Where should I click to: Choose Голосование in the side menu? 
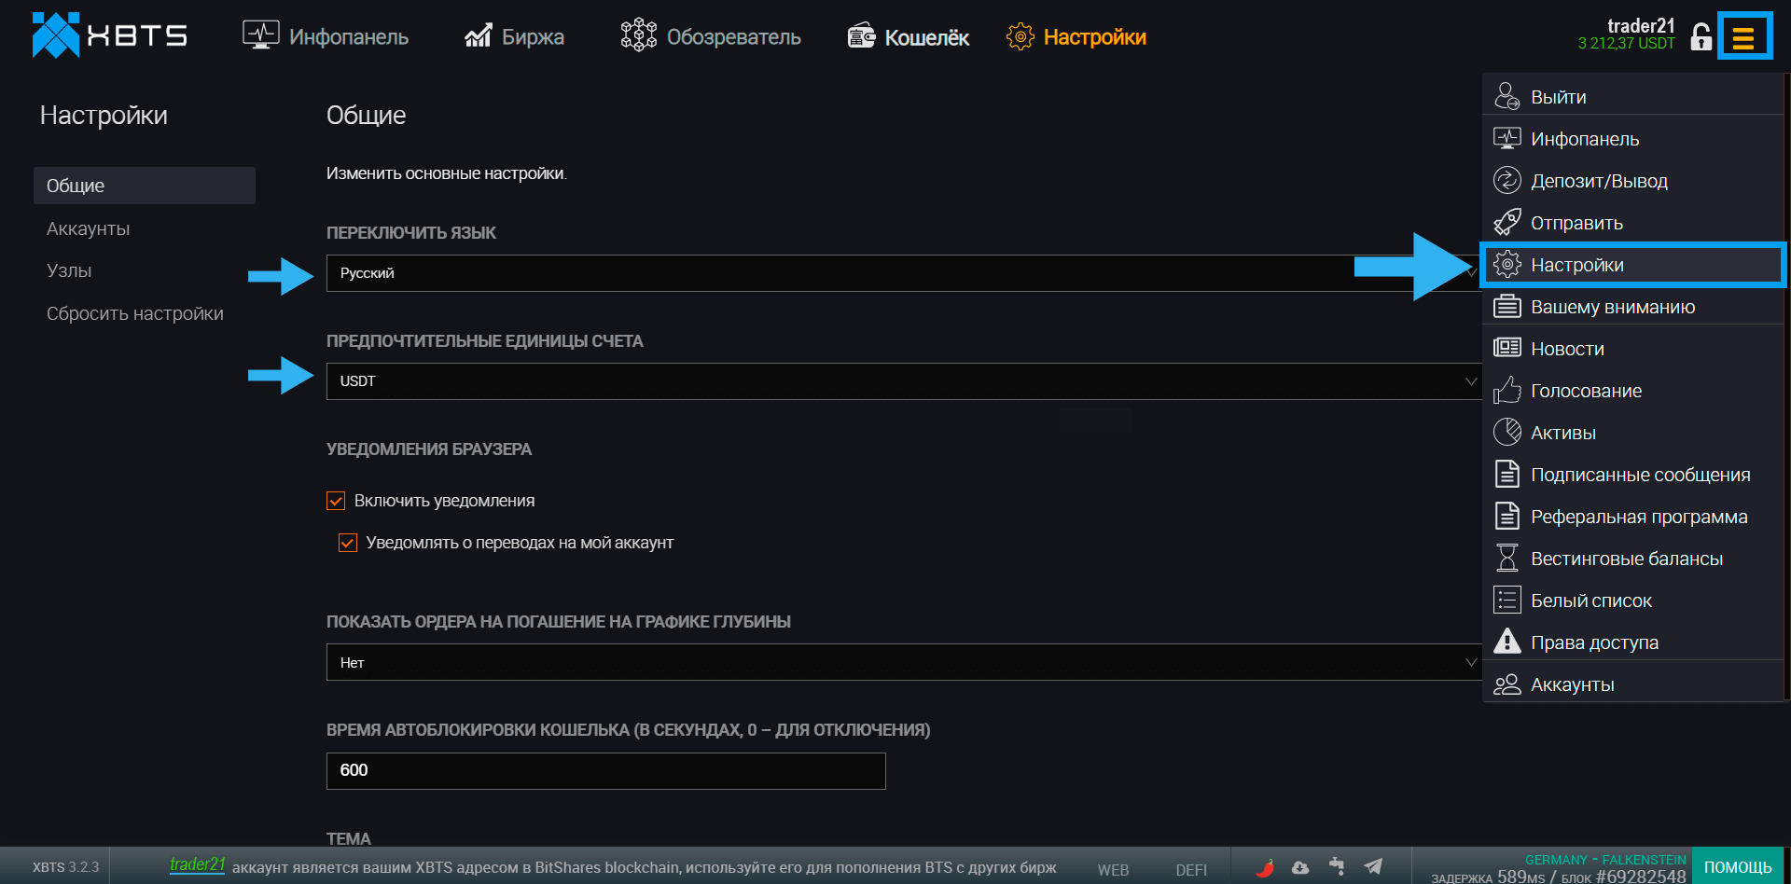(x=1586, y=391)
